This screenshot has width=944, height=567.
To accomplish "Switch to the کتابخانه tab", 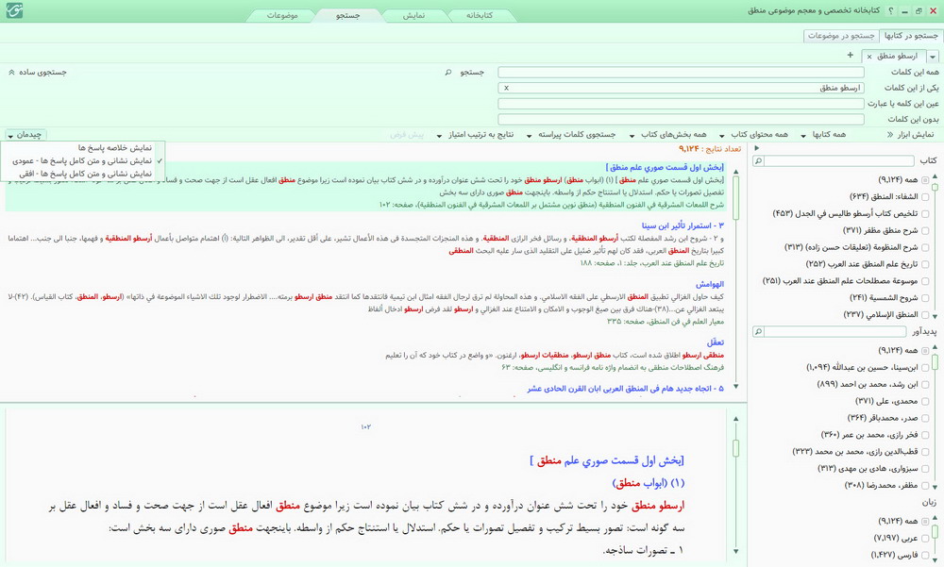I will [x=480, y=15].
